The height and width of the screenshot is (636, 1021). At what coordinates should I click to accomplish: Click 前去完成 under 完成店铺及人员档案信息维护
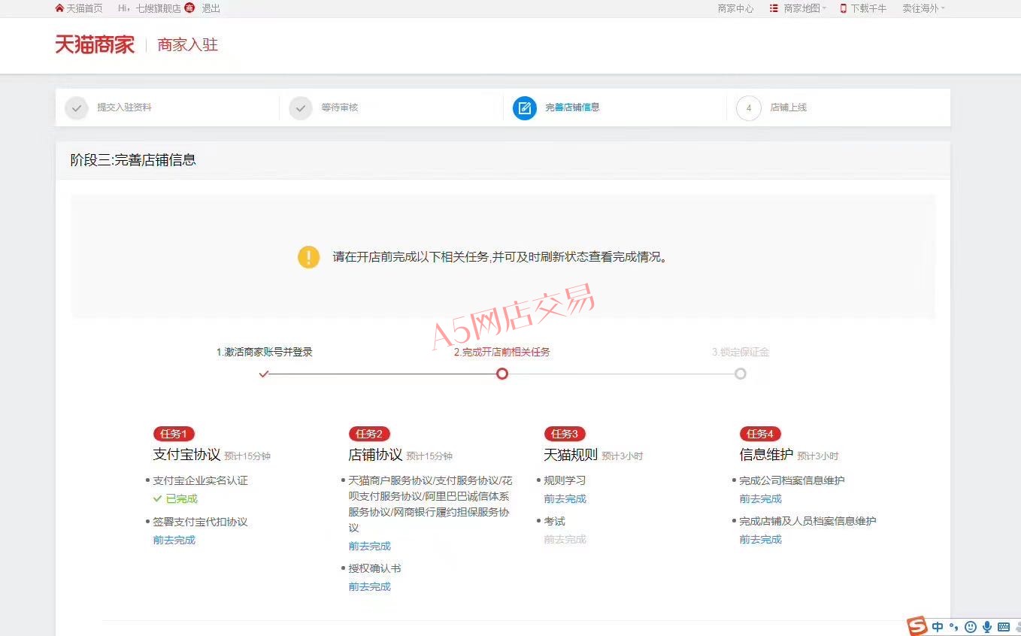click(760, 539)
